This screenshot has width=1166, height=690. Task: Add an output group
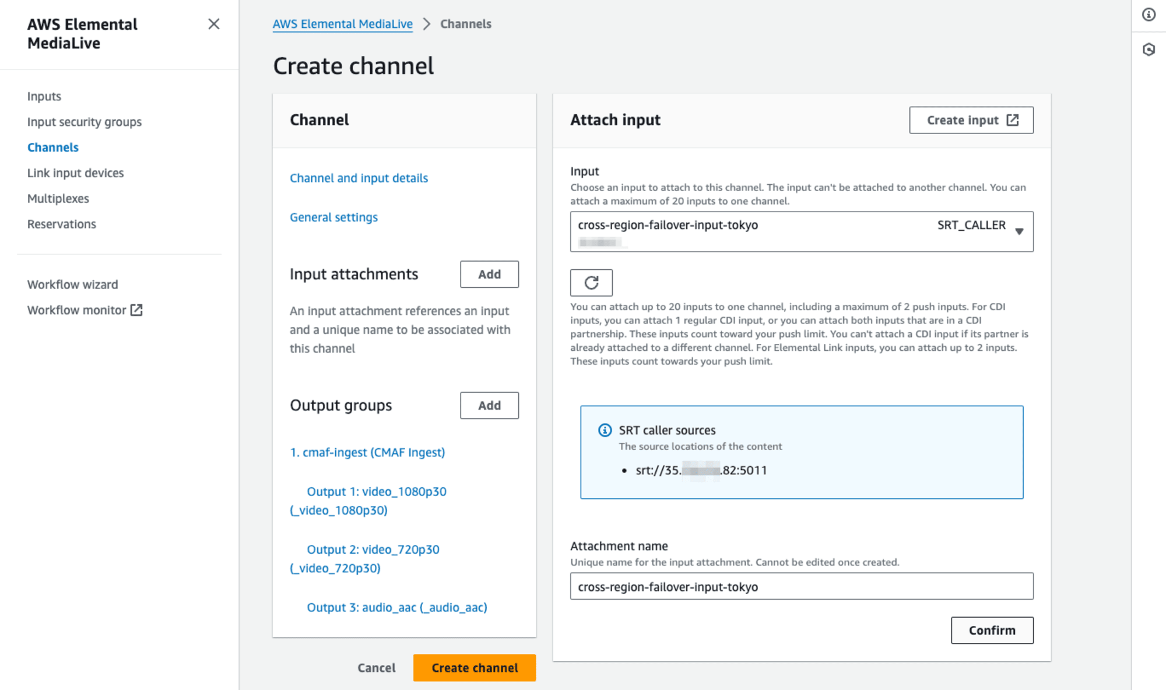(x=490, y=406)
